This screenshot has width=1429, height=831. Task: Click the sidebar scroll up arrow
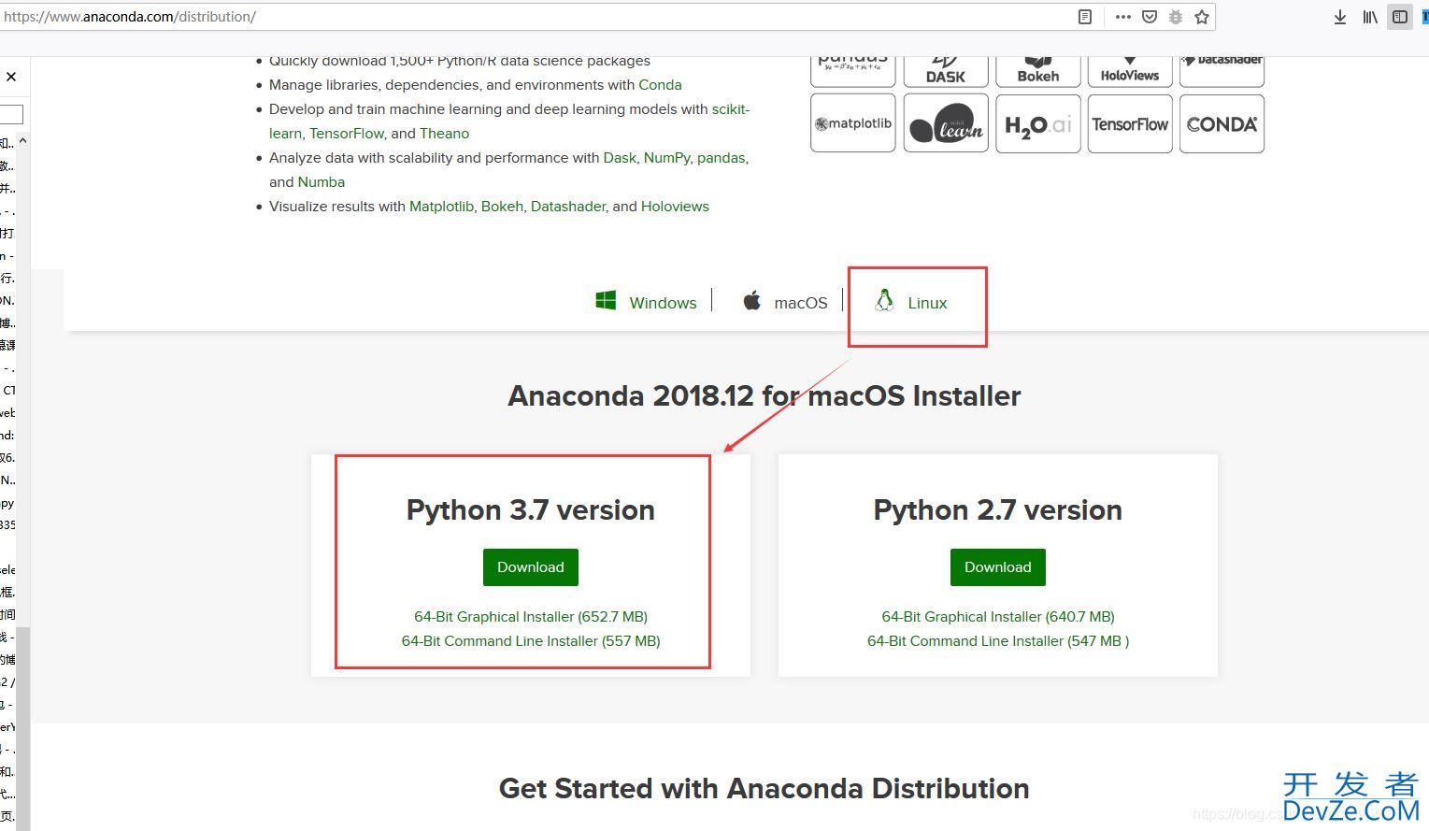click(22, 140)
